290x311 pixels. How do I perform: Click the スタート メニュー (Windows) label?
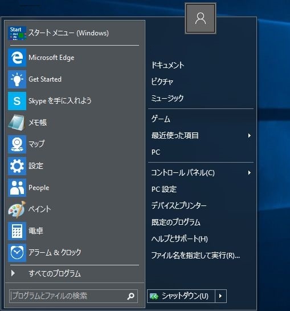point(68,33)
